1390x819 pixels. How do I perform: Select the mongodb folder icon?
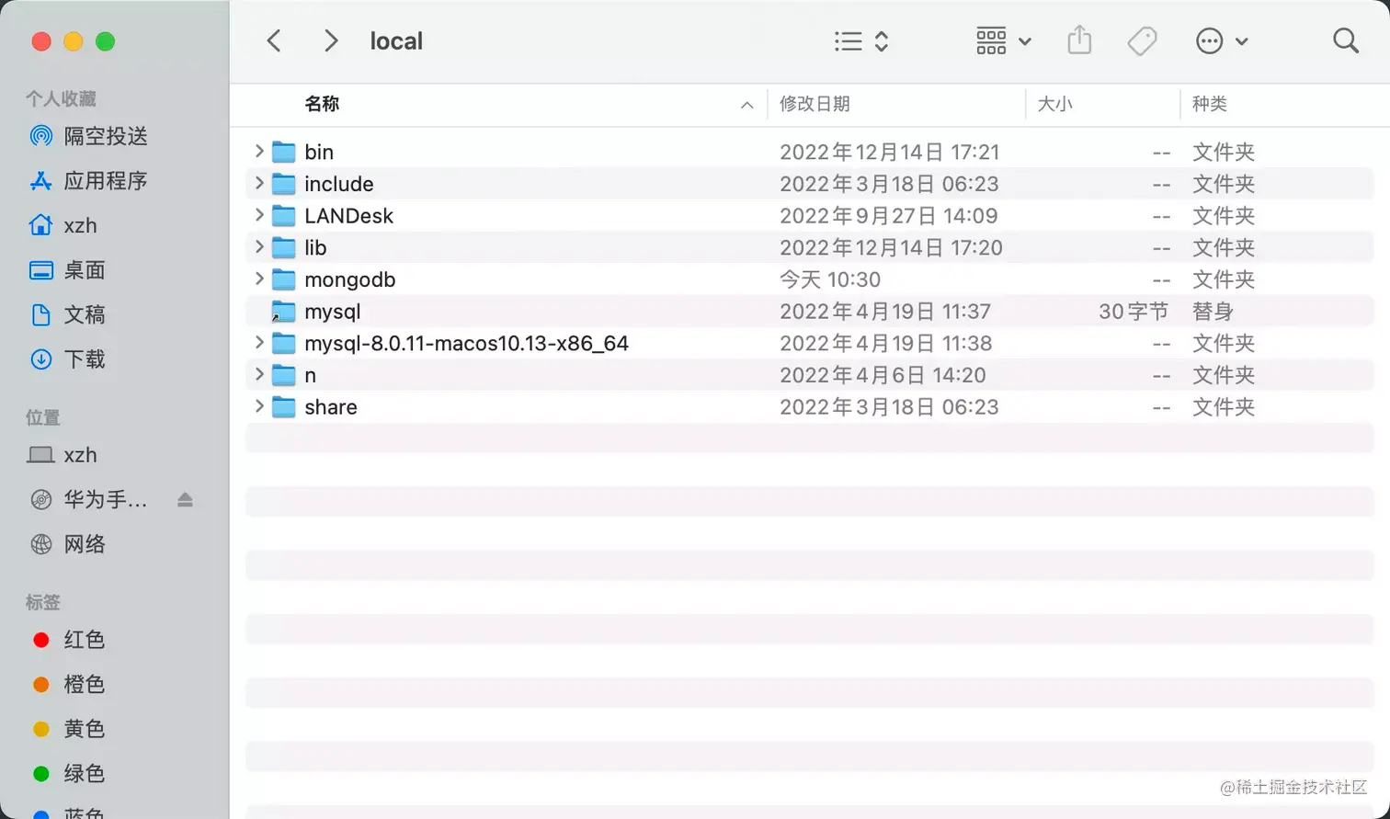click(x=284, y=279)
